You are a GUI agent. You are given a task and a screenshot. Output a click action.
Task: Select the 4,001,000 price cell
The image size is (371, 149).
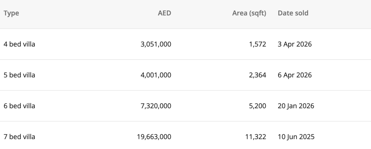tap(156, 75)
